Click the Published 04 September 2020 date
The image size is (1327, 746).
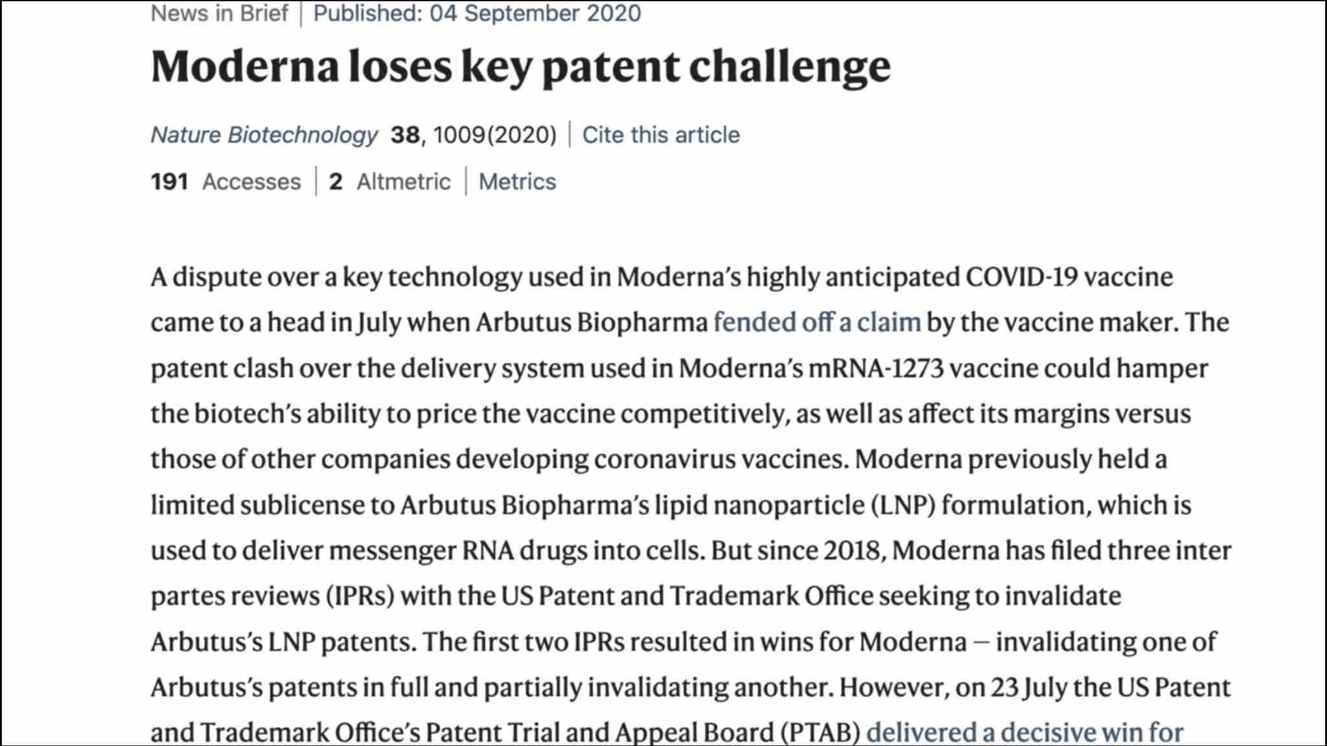coord(477,13)
